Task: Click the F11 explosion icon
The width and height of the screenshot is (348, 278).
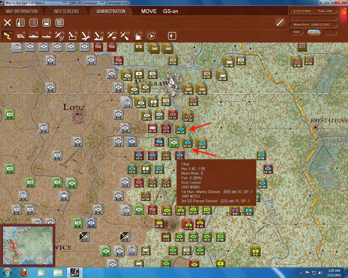Action: pyautogui.click(x=138, y=36)
